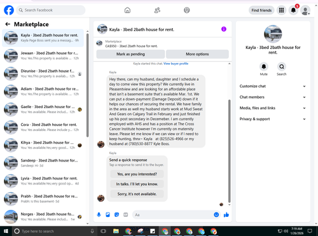Open the Windows notification center icon
Screen dimensions: 318x236
[x=310, y=231]
